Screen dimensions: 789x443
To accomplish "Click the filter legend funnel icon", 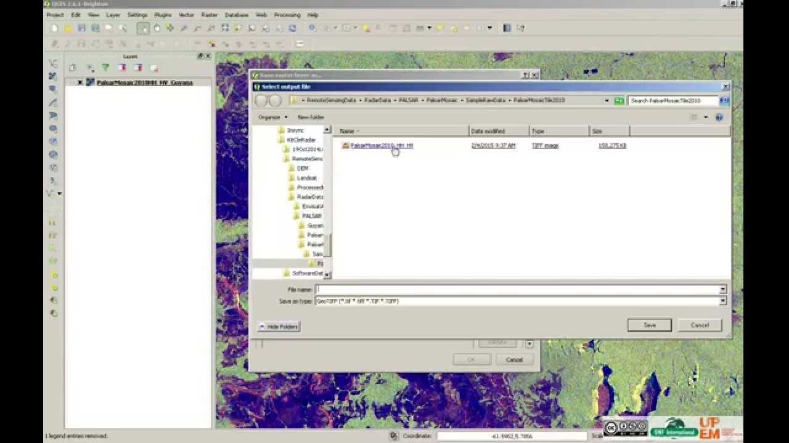I will coord(105,68).
